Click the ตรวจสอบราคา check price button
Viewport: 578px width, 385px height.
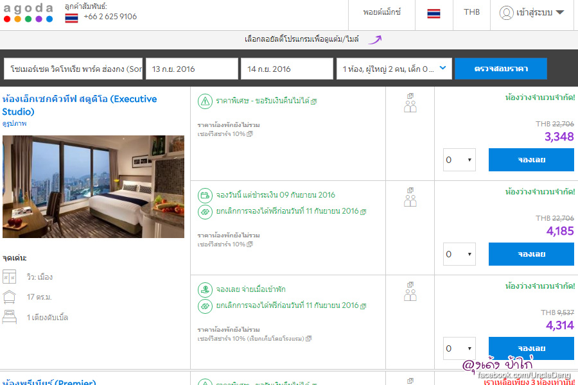tap(500, 69)
